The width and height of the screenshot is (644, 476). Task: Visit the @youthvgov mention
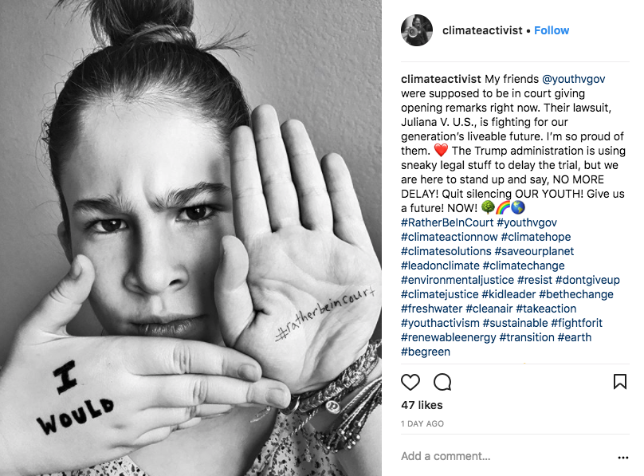[x=573, y=79]
